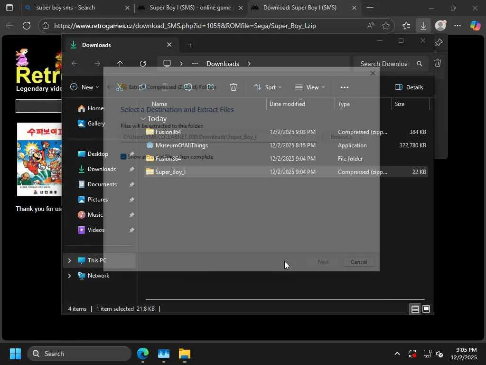Click Cancel in extract dialog
The image size is (486, 365).
(x=359, y=262)
